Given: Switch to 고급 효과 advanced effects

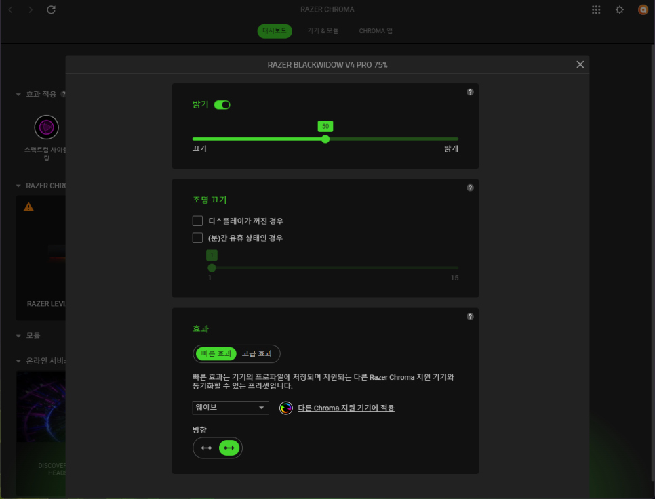Looking at the screenshot, I should pyautogui.click(x=257, y=353).
